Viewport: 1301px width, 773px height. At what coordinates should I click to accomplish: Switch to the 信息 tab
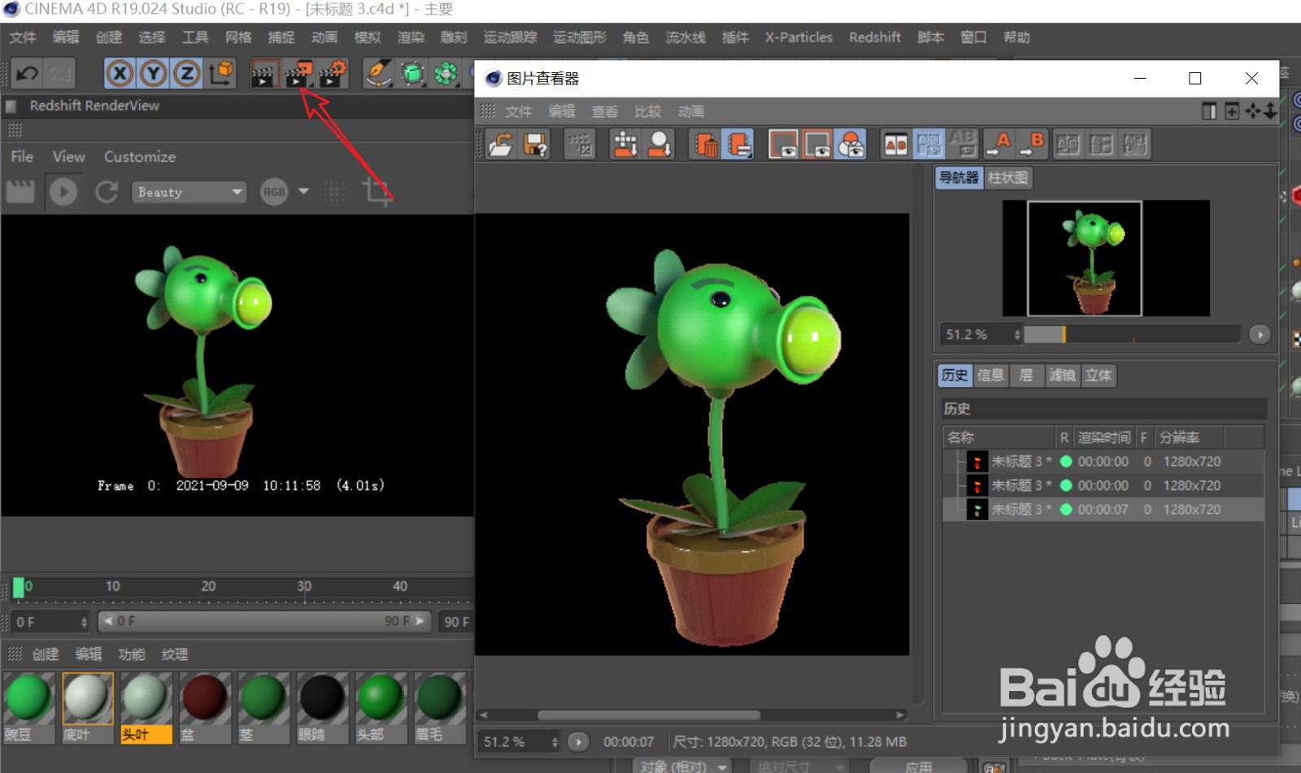(990, 375)
